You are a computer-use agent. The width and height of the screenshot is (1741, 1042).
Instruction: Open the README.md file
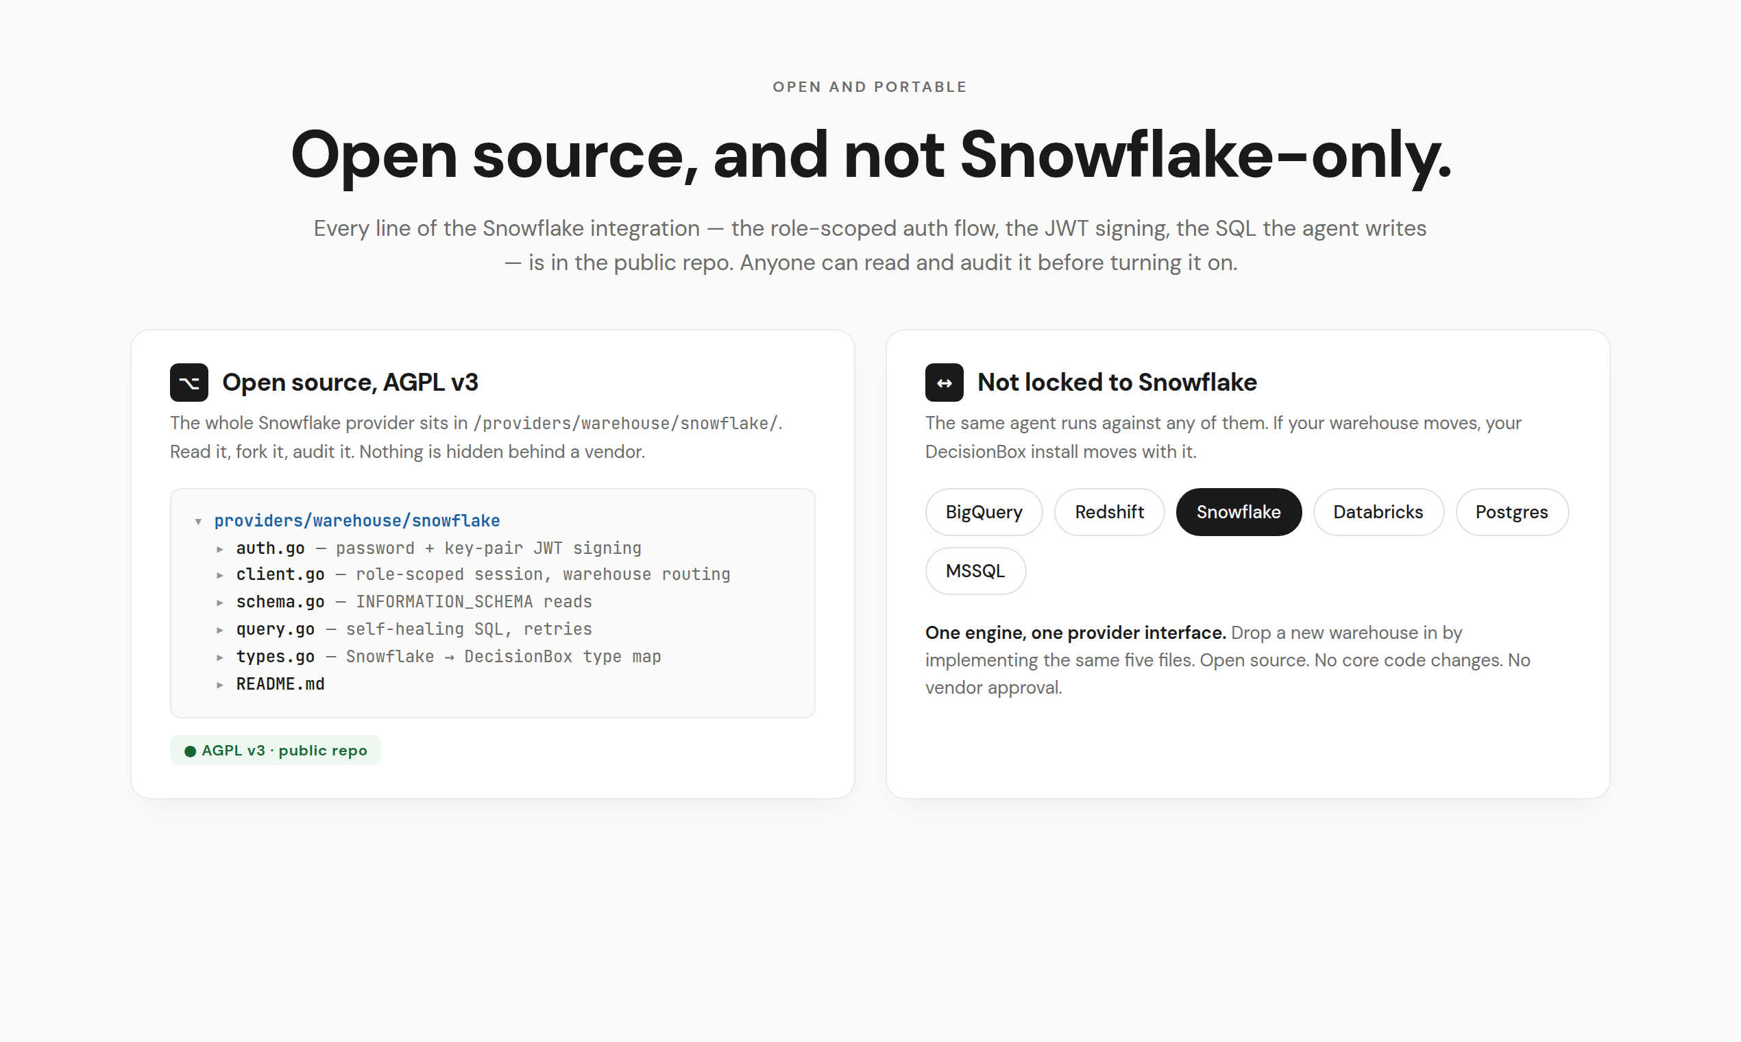[x=280, y=684]
